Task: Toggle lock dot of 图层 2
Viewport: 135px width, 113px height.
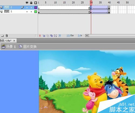Action: pyautogui.click(x=31, y=8)
